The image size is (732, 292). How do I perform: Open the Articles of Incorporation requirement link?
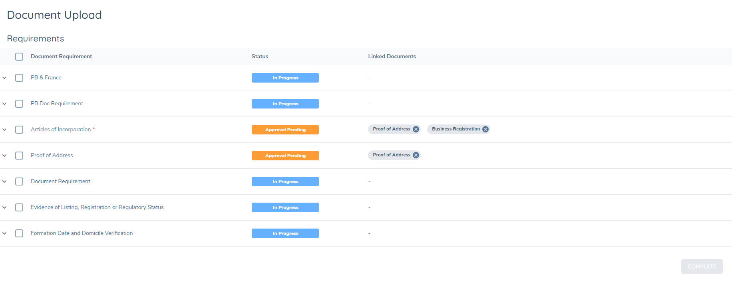click(61, 130)
